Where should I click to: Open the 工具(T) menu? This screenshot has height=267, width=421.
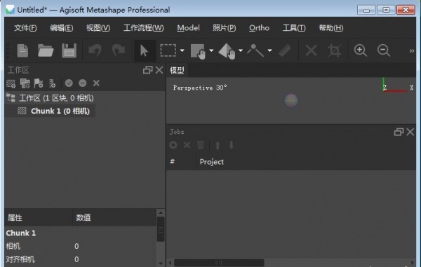[294, 28]
